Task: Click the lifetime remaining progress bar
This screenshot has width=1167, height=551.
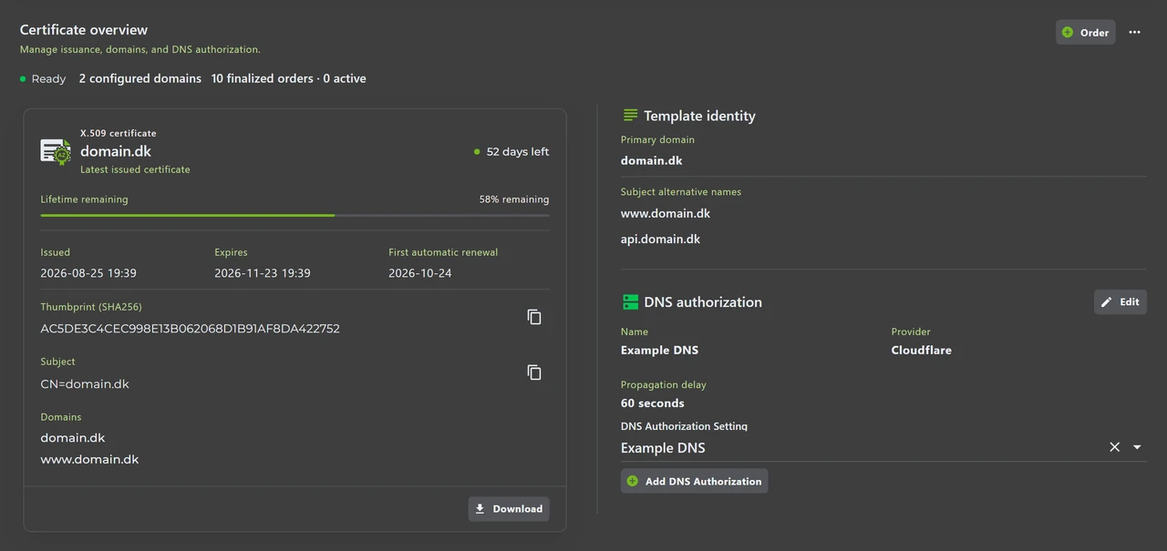Action: tap(294, 215)
